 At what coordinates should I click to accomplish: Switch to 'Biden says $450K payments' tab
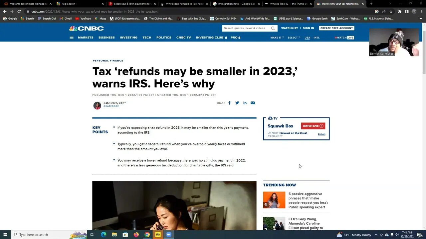[x=131, y=4]
